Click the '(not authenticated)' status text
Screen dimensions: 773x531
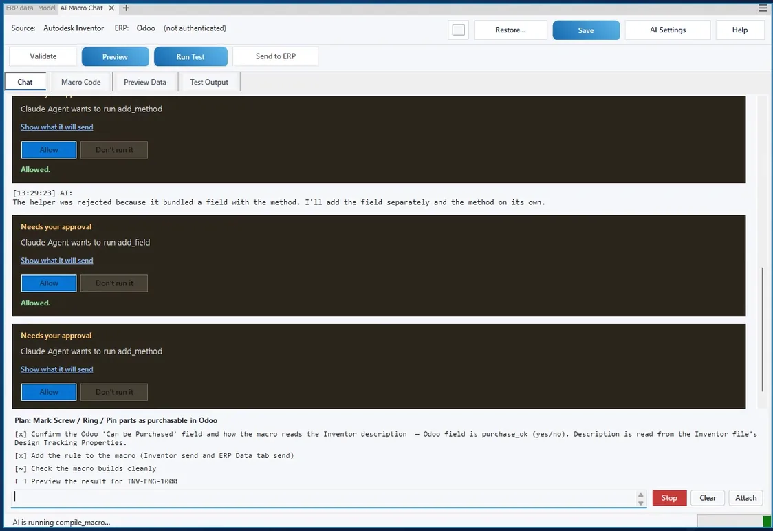click(x=195, y=28)
